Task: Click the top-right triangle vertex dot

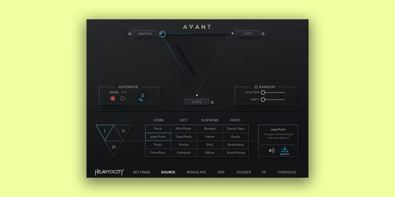Action: pyautogui.click(x=233, y=33)
